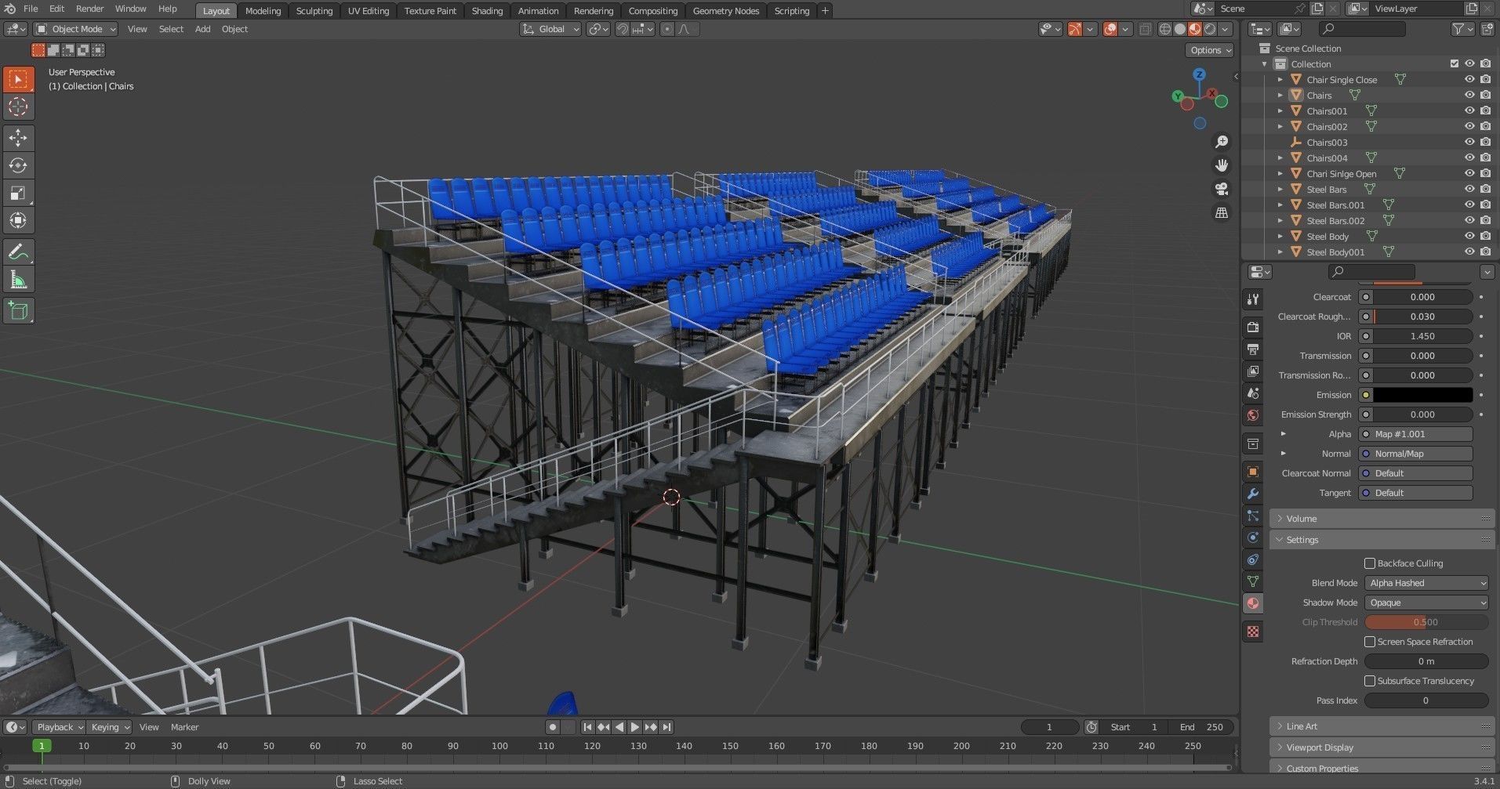
Task: Open the File menu
Action: pyautogui.click(x=31, y=9)
